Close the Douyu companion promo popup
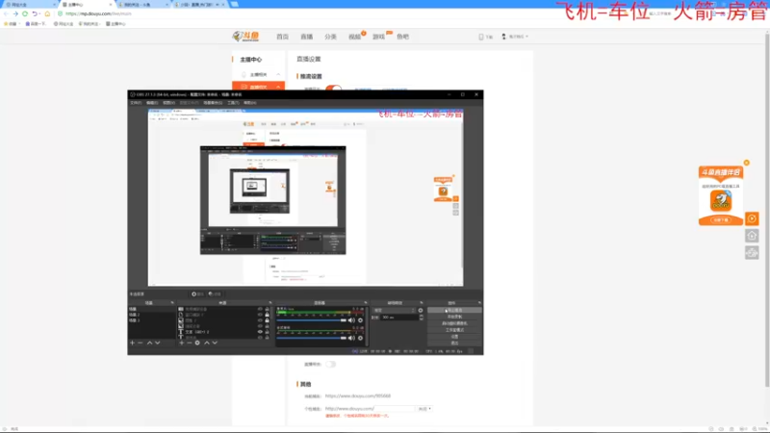The width and height of the screenshot is (770, 433). click(x=747, y=163)
